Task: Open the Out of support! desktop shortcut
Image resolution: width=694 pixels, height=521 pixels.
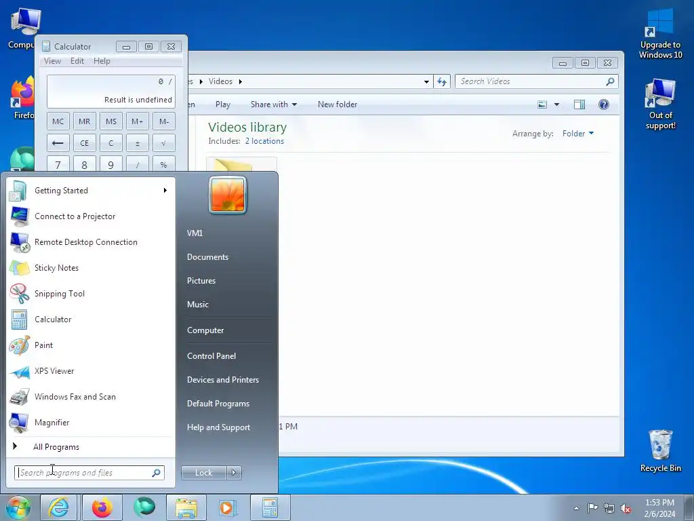Action: (x=660, y=104)
